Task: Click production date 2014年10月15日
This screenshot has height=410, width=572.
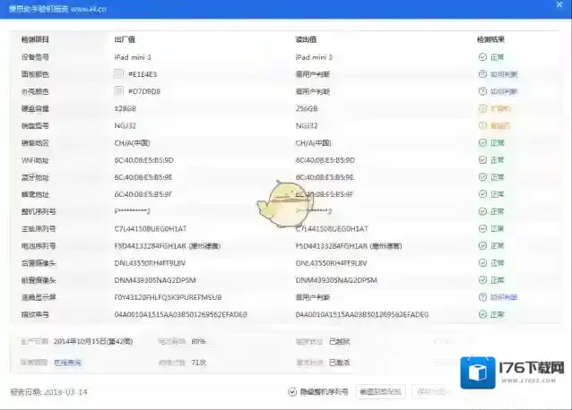Action: (x=93, y=341)
